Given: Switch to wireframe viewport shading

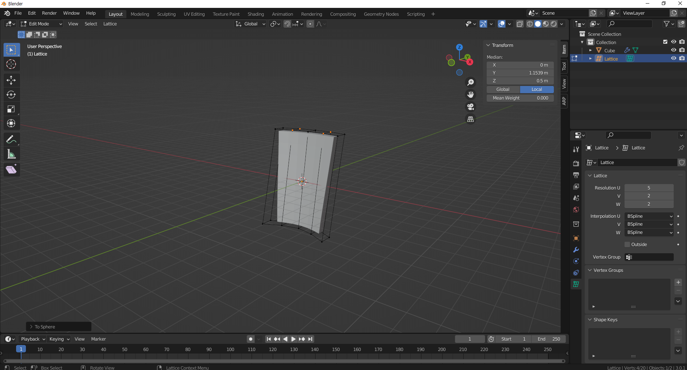Looking at the screenshot, I should (530, 24).
